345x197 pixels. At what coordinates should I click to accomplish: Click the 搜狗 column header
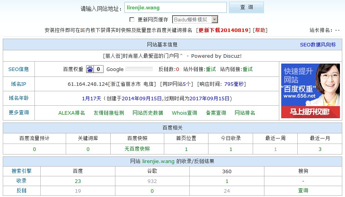pos(303,171)
